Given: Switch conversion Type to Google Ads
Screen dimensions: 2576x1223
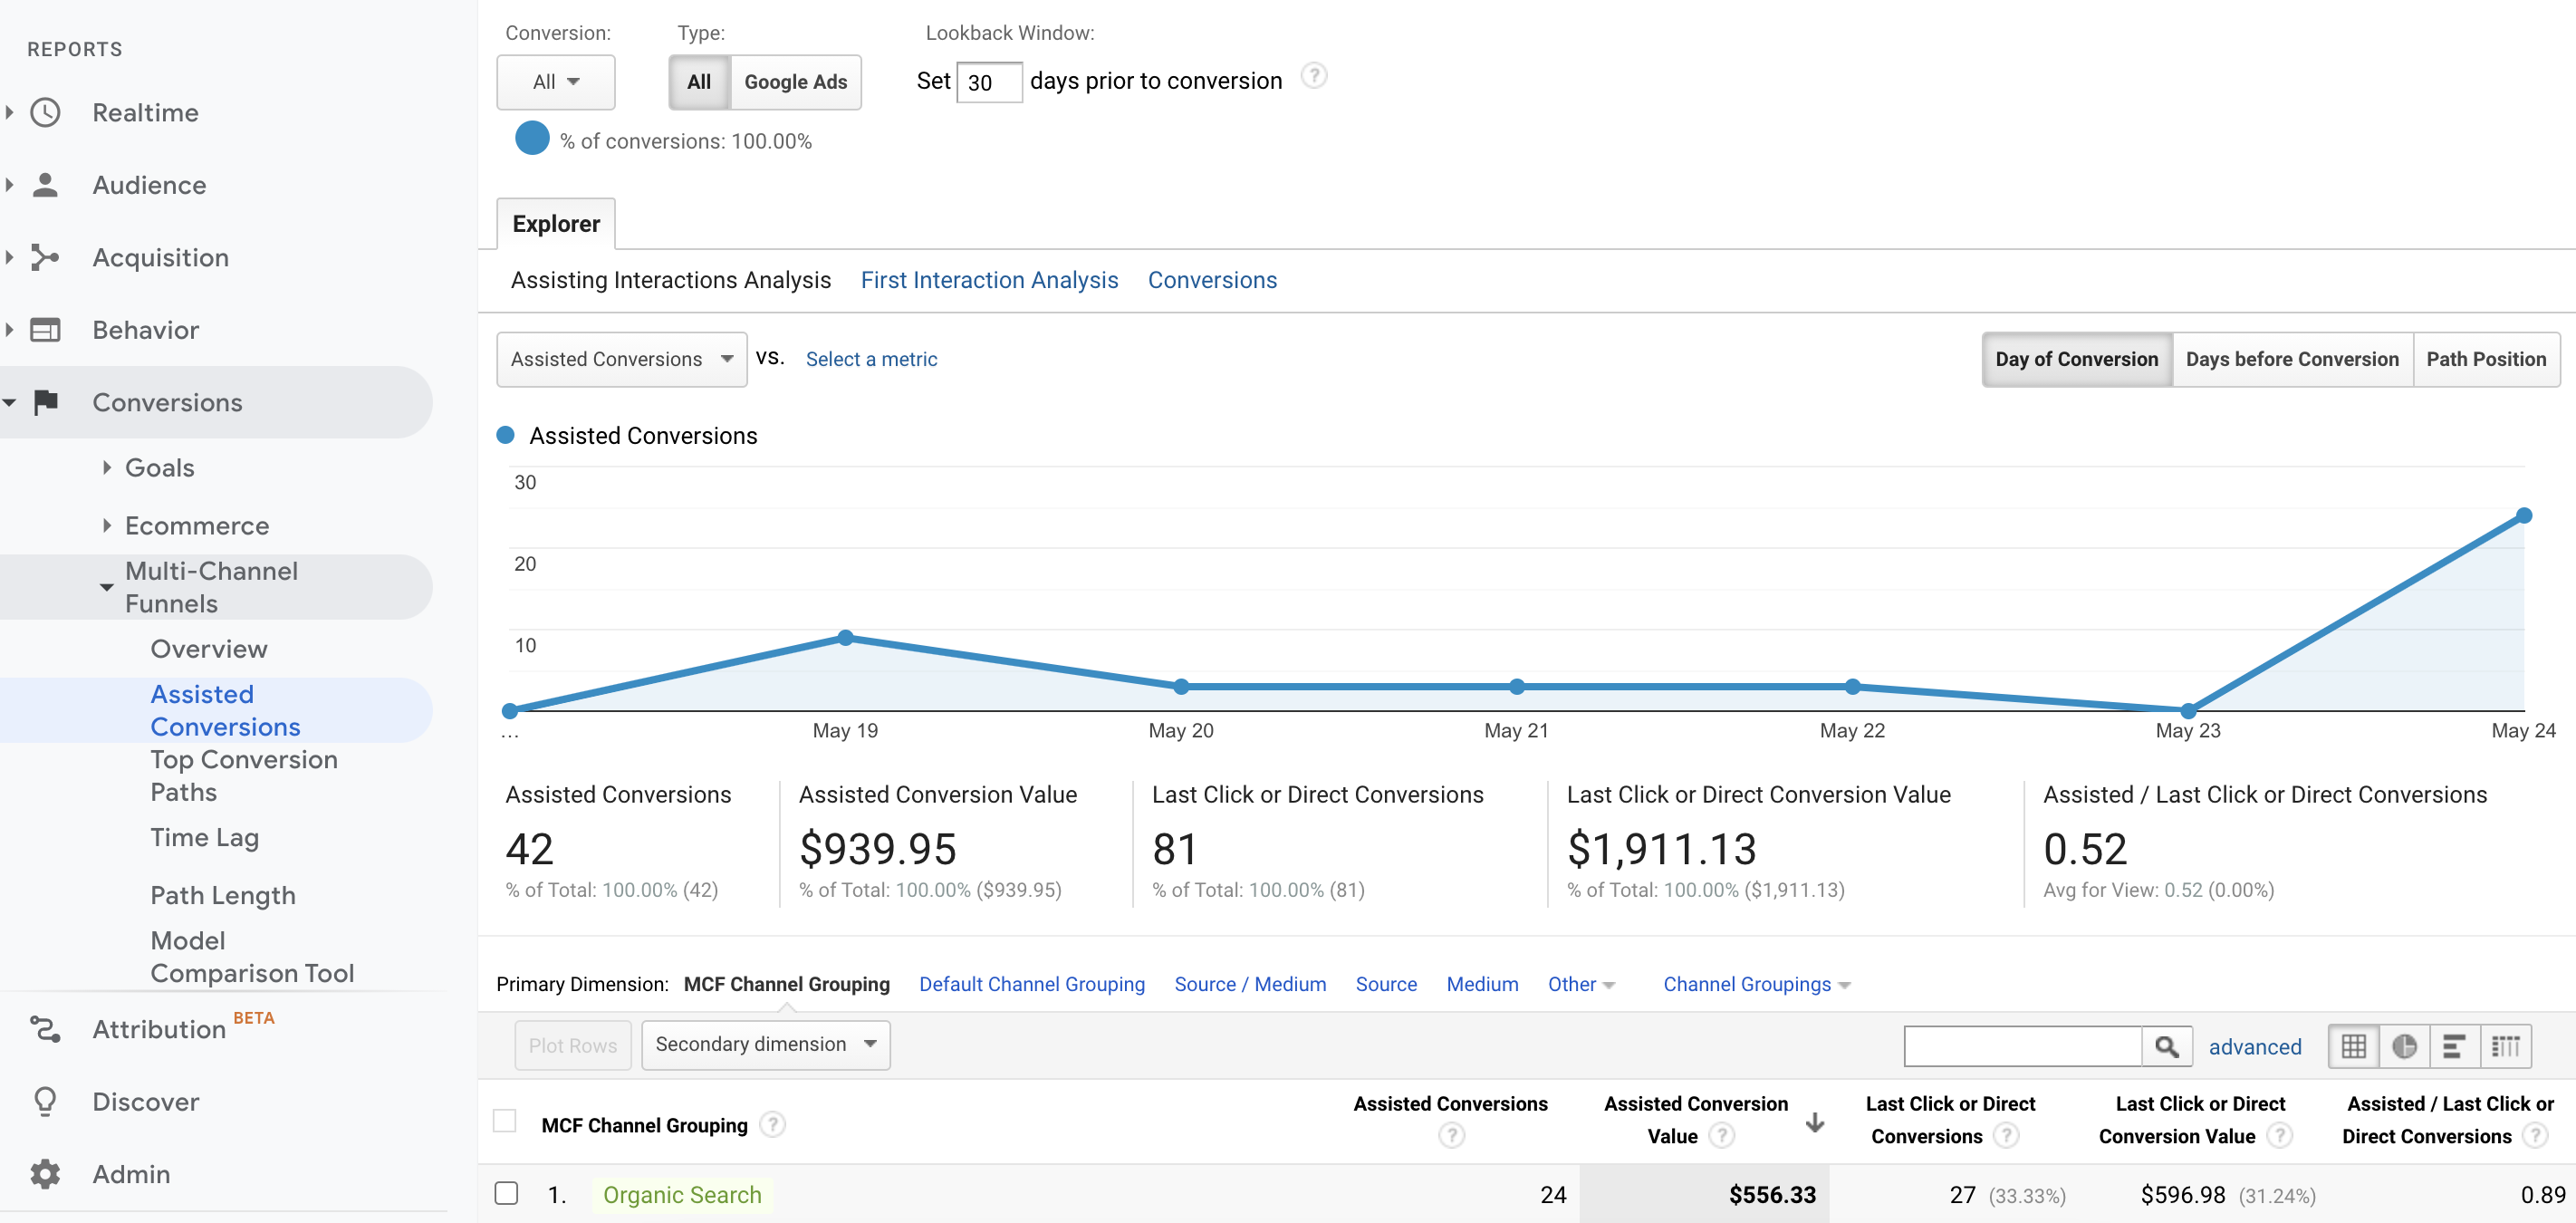Looking at the screenshot, I should click(795, 82).
